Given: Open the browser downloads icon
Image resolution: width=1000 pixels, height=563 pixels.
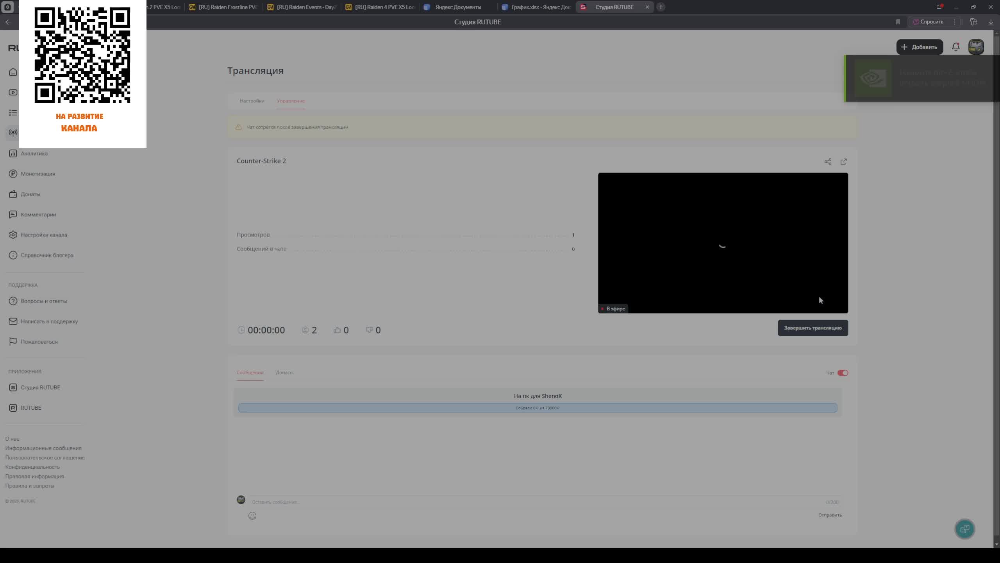Looking at the screenshot, I should point(991,22).
